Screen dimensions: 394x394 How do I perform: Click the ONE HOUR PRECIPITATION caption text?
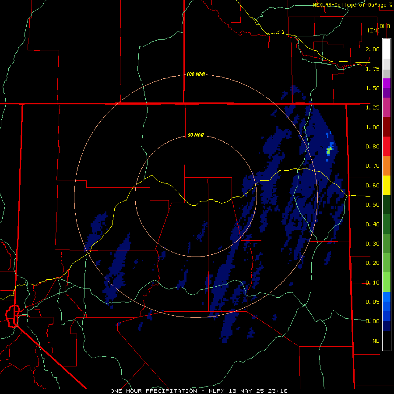[154, 391]
